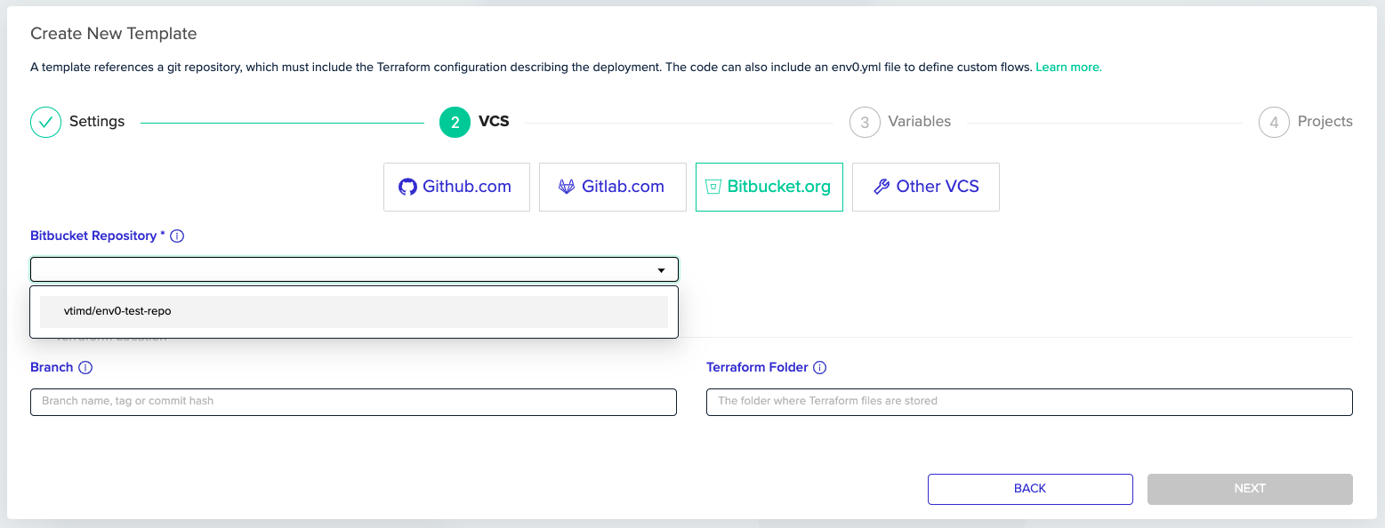This screenshot has height=528, width=1385.
Task: Click the step 2 VCS circle
Action: (455, 122)
